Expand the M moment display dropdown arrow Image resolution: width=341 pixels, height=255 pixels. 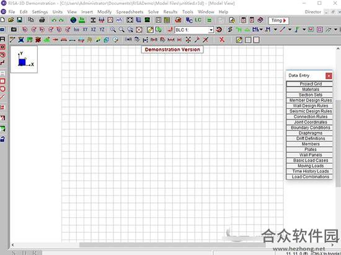click(275, 29)
